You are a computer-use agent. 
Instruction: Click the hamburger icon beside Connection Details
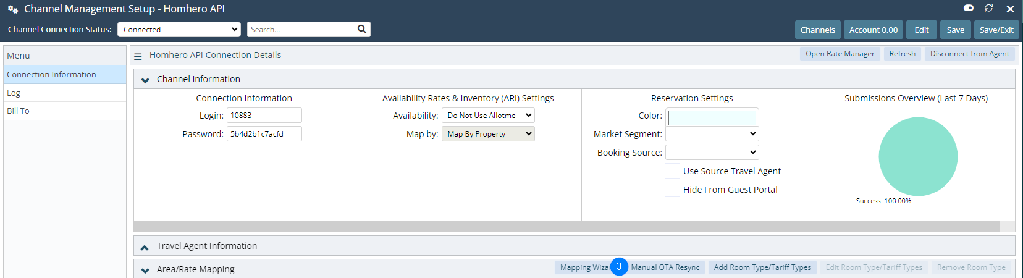(138, 56)
